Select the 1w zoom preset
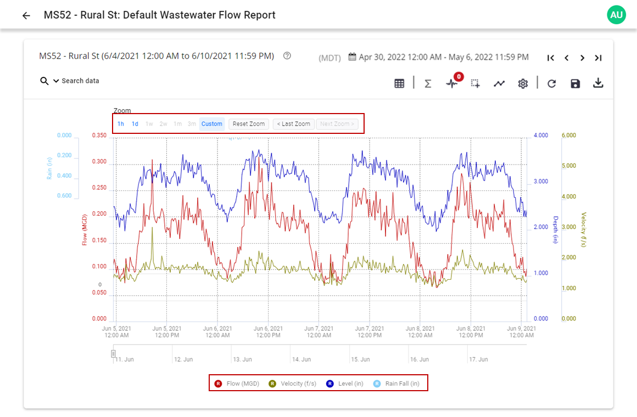Image resolution: width=637 pixels, height=417 pixels. [x=149, y=123]
